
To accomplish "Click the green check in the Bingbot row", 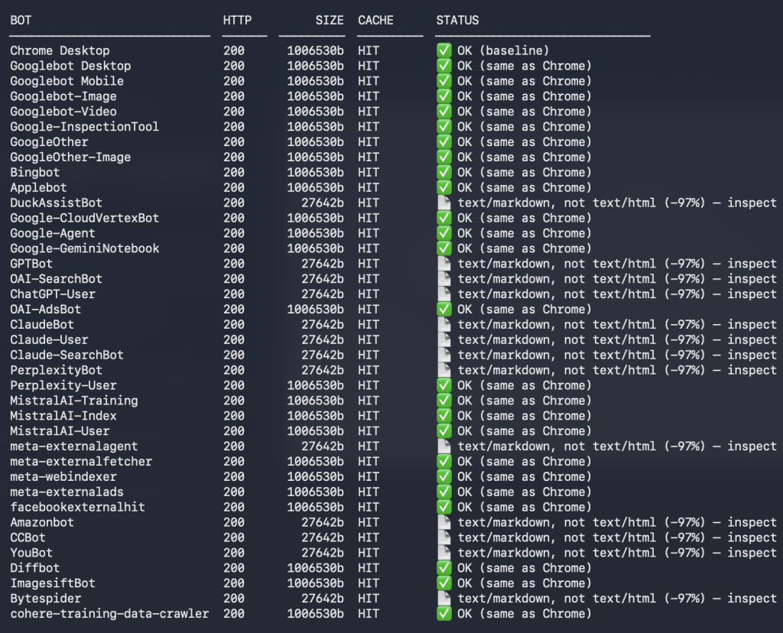I will (x=444, y=172).
